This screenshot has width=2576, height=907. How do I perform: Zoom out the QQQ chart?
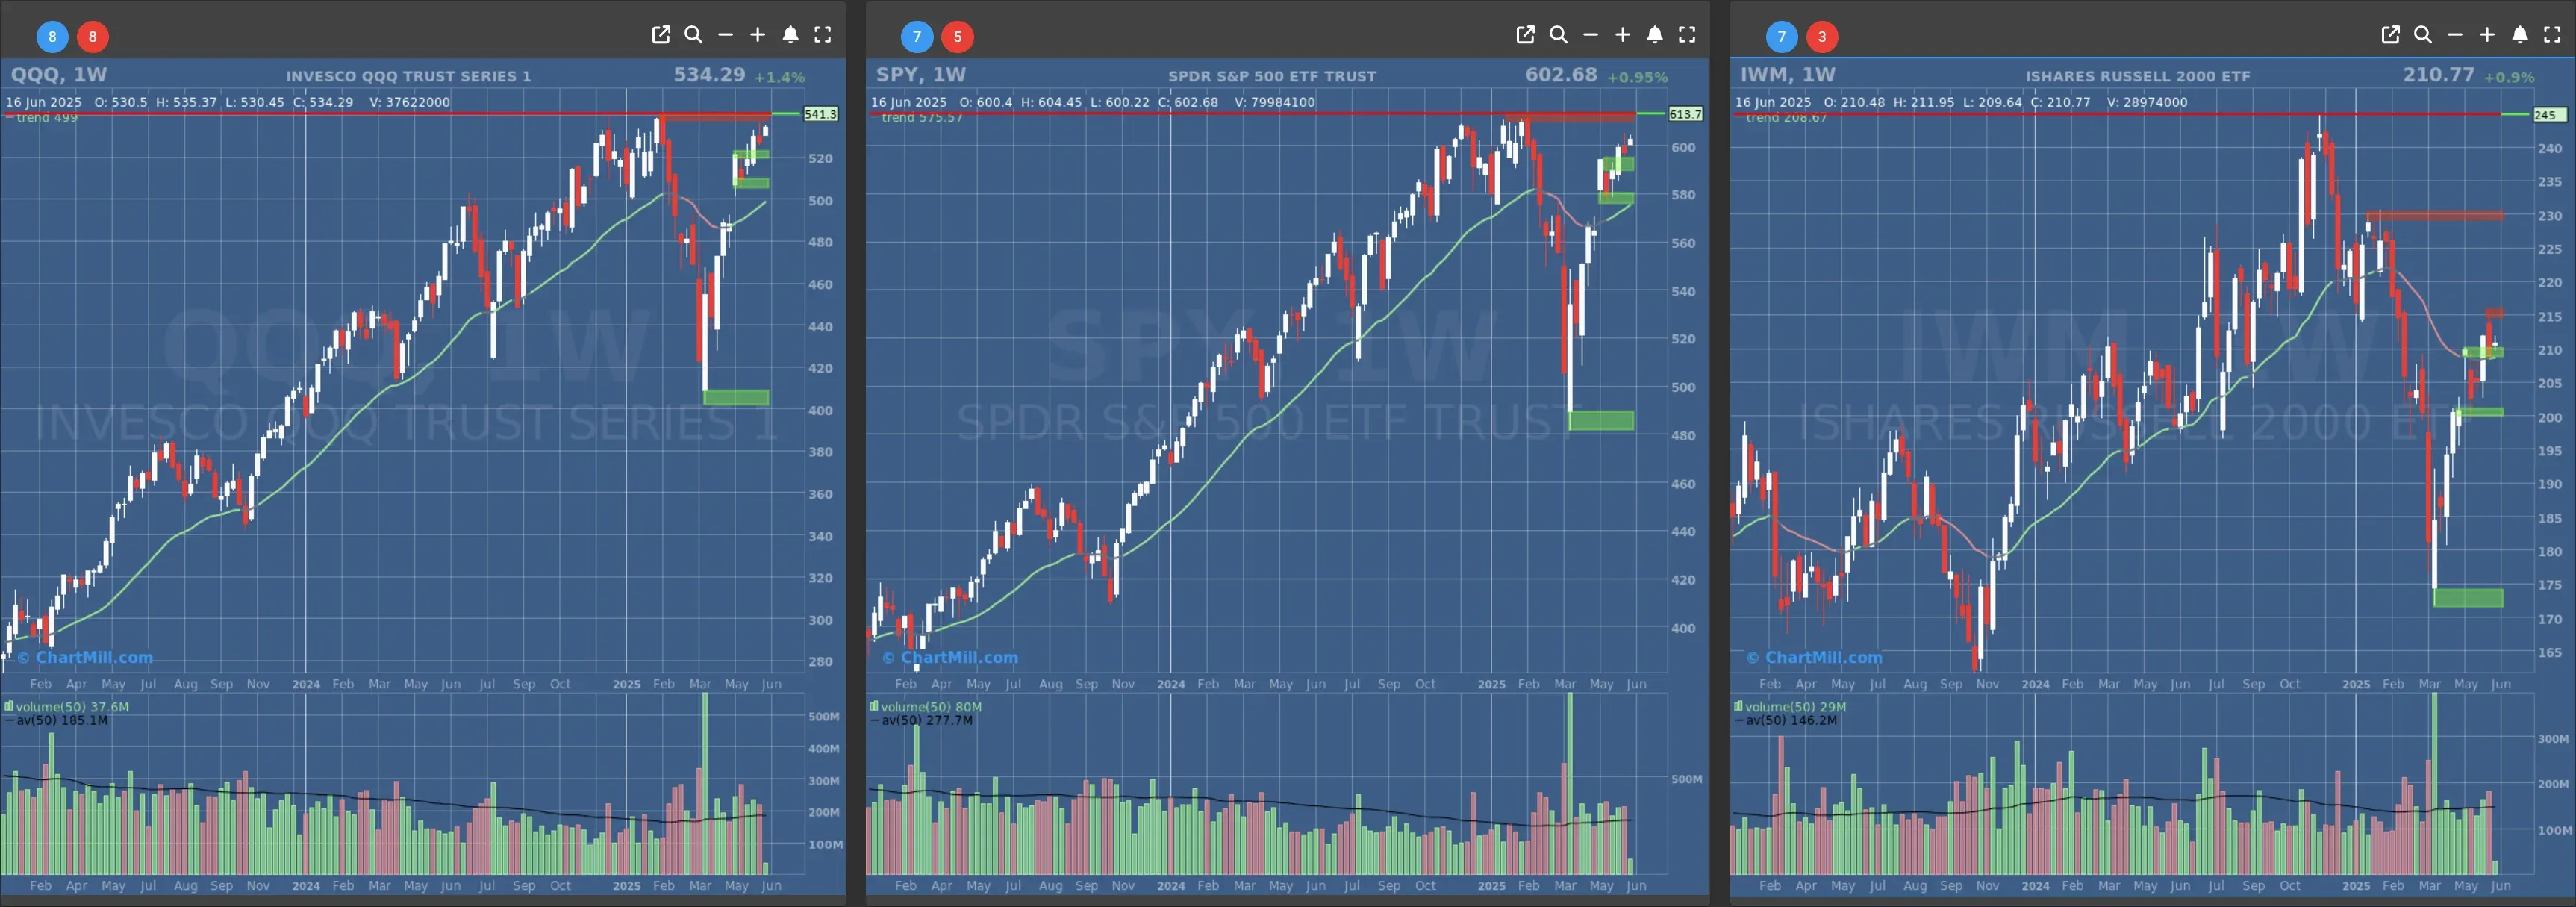tap(726, 35)
